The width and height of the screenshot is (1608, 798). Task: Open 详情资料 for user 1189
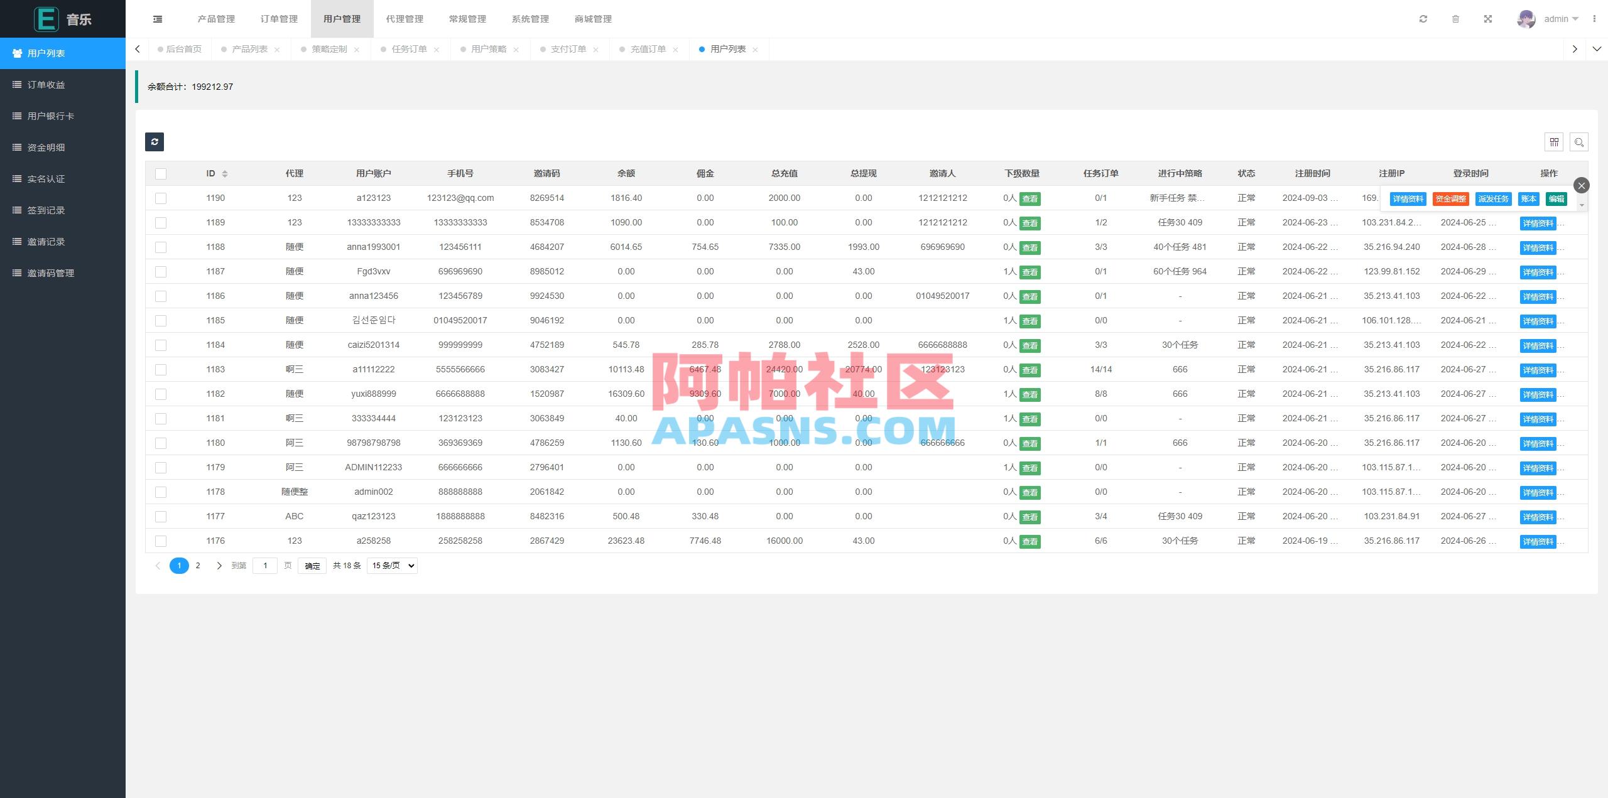(x=1538, y=223)
